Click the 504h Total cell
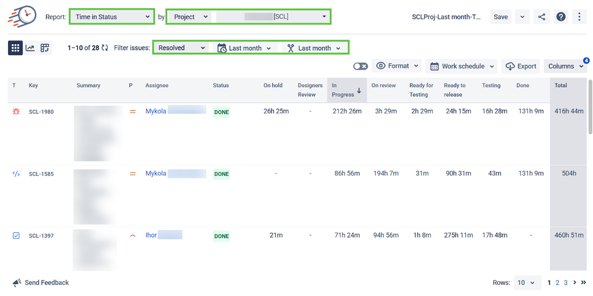Viewport: 593px width, 296px height. point(569,174)
